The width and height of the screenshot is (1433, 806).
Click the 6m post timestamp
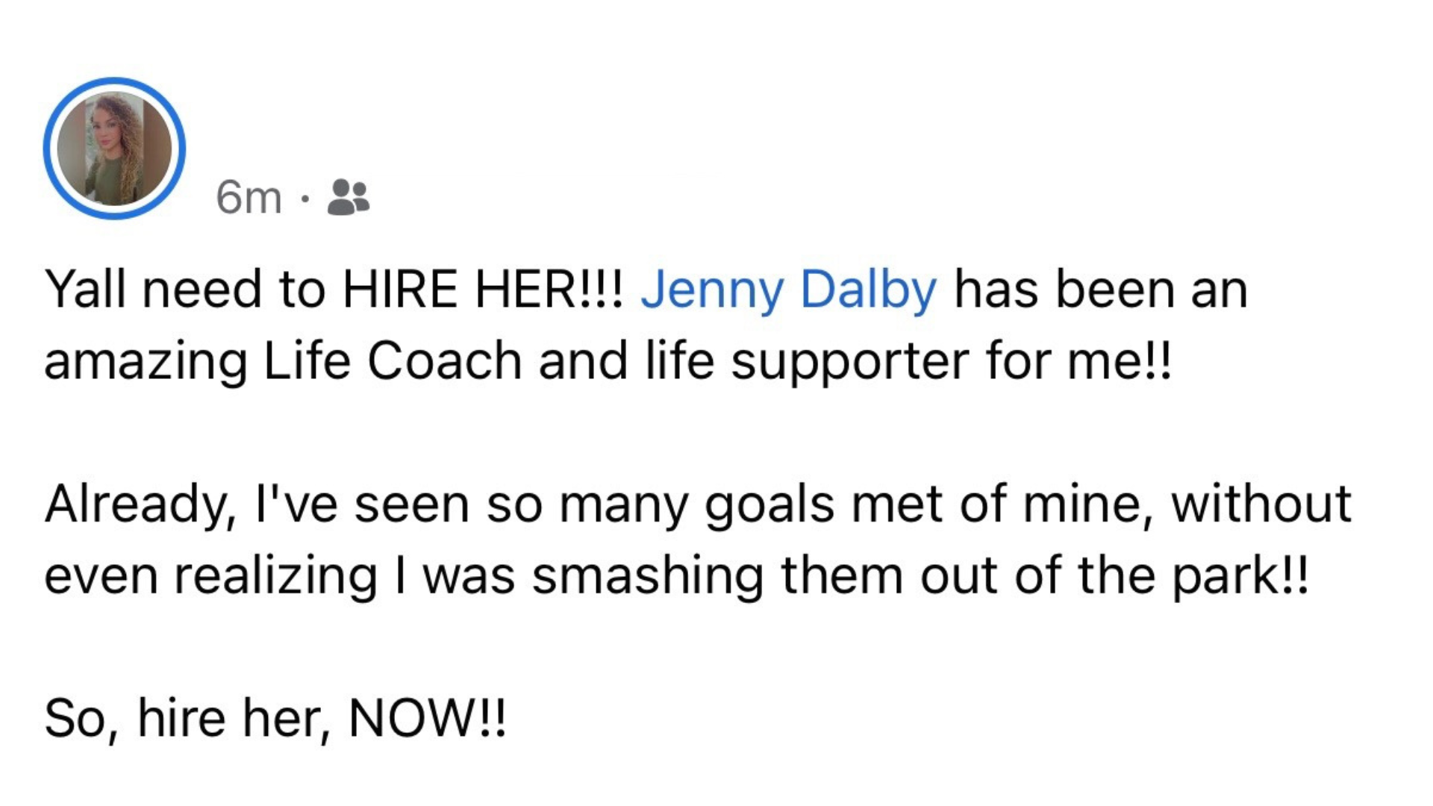pyautogui.click(x=249, y=199)
